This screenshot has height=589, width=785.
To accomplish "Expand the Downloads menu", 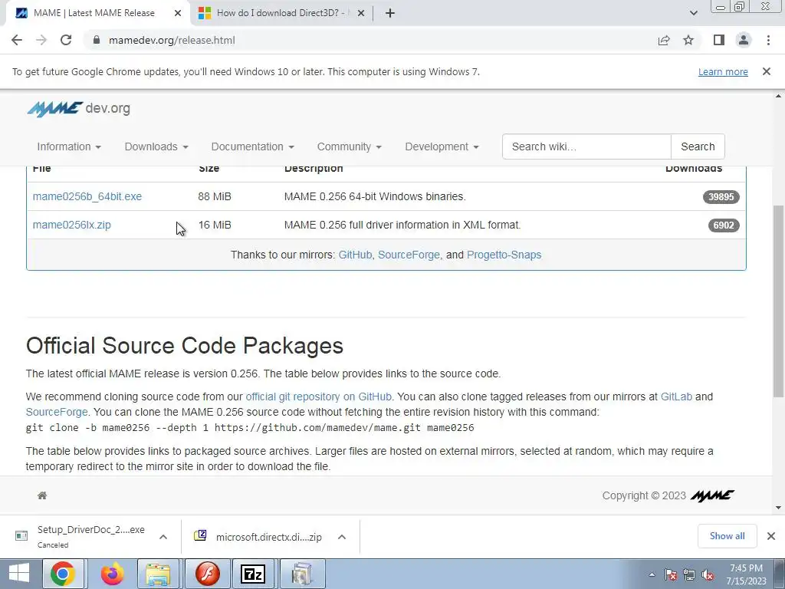I will click(x=156, y=146).
